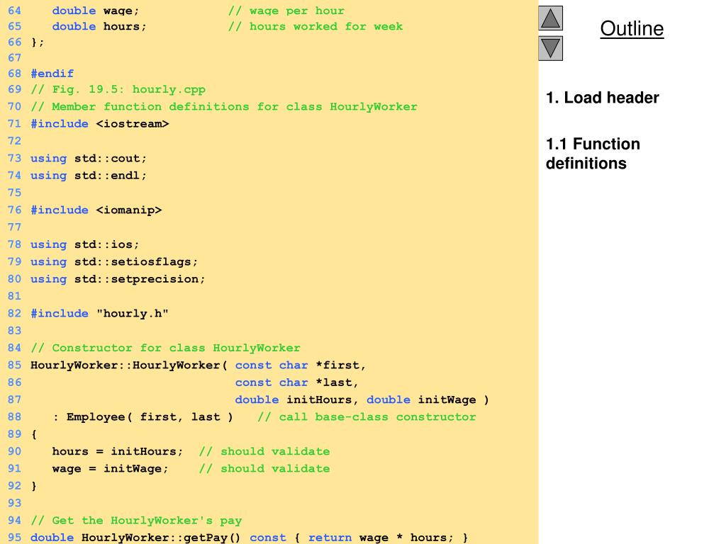
Task: Click 'using std::endl;' on line 74
Action: pos(89,176)
